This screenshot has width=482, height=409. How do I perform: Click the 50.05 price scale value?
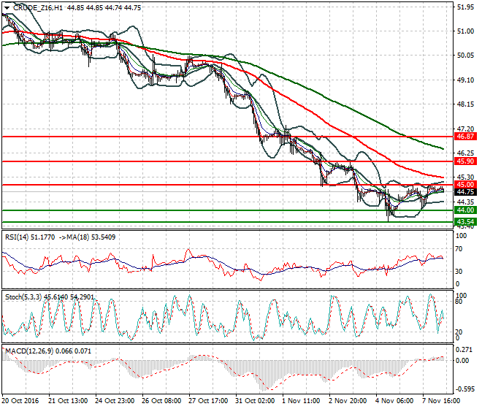[466, 56]
